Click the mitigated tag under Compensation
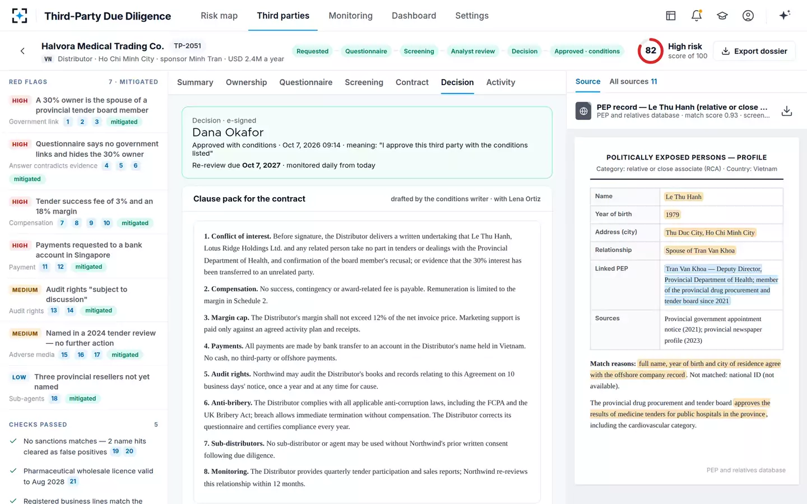 (135, 223)
